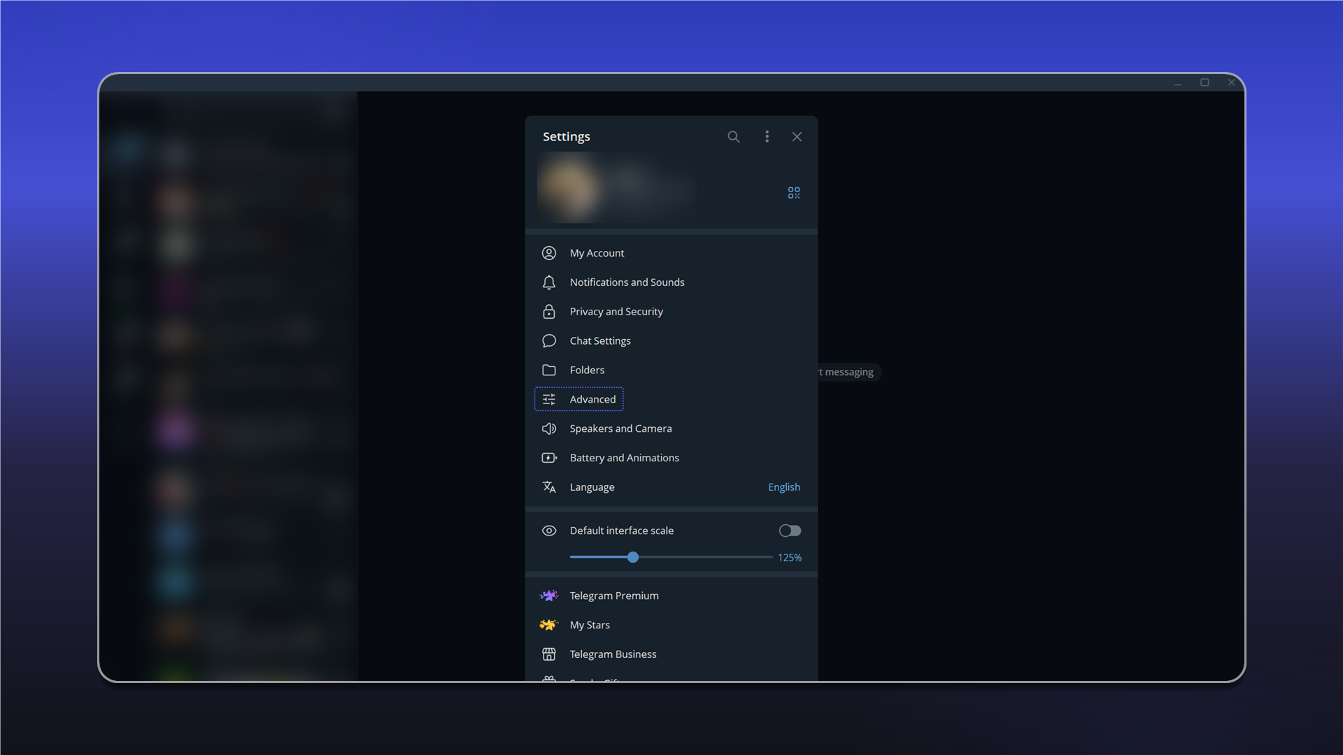Click the blurred profile avatar
1343x755 pixels.
pos(570,187)
